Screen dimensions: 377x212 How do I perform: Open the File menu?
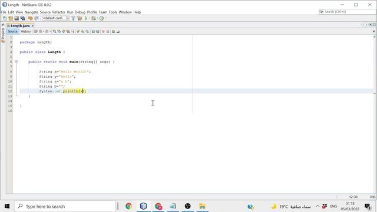pyautogui.click(x=4, y=12)
